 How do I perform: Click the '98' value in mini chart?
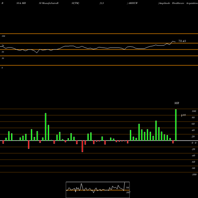coord(128,188)
